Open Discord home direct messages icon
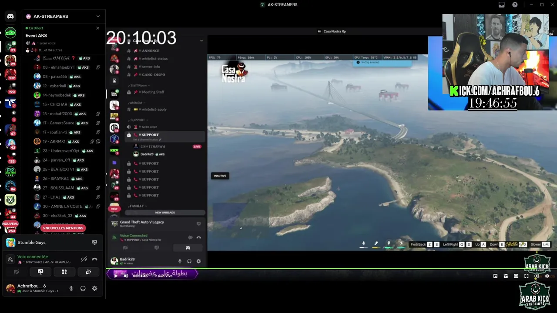The height and width of the screenshot is (313, 557). click(x=10, y=17)
